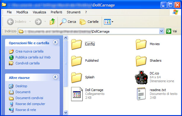Screen dimensions: 182x116
Task: Click the Movies folder name
Action: coord(155,44)
